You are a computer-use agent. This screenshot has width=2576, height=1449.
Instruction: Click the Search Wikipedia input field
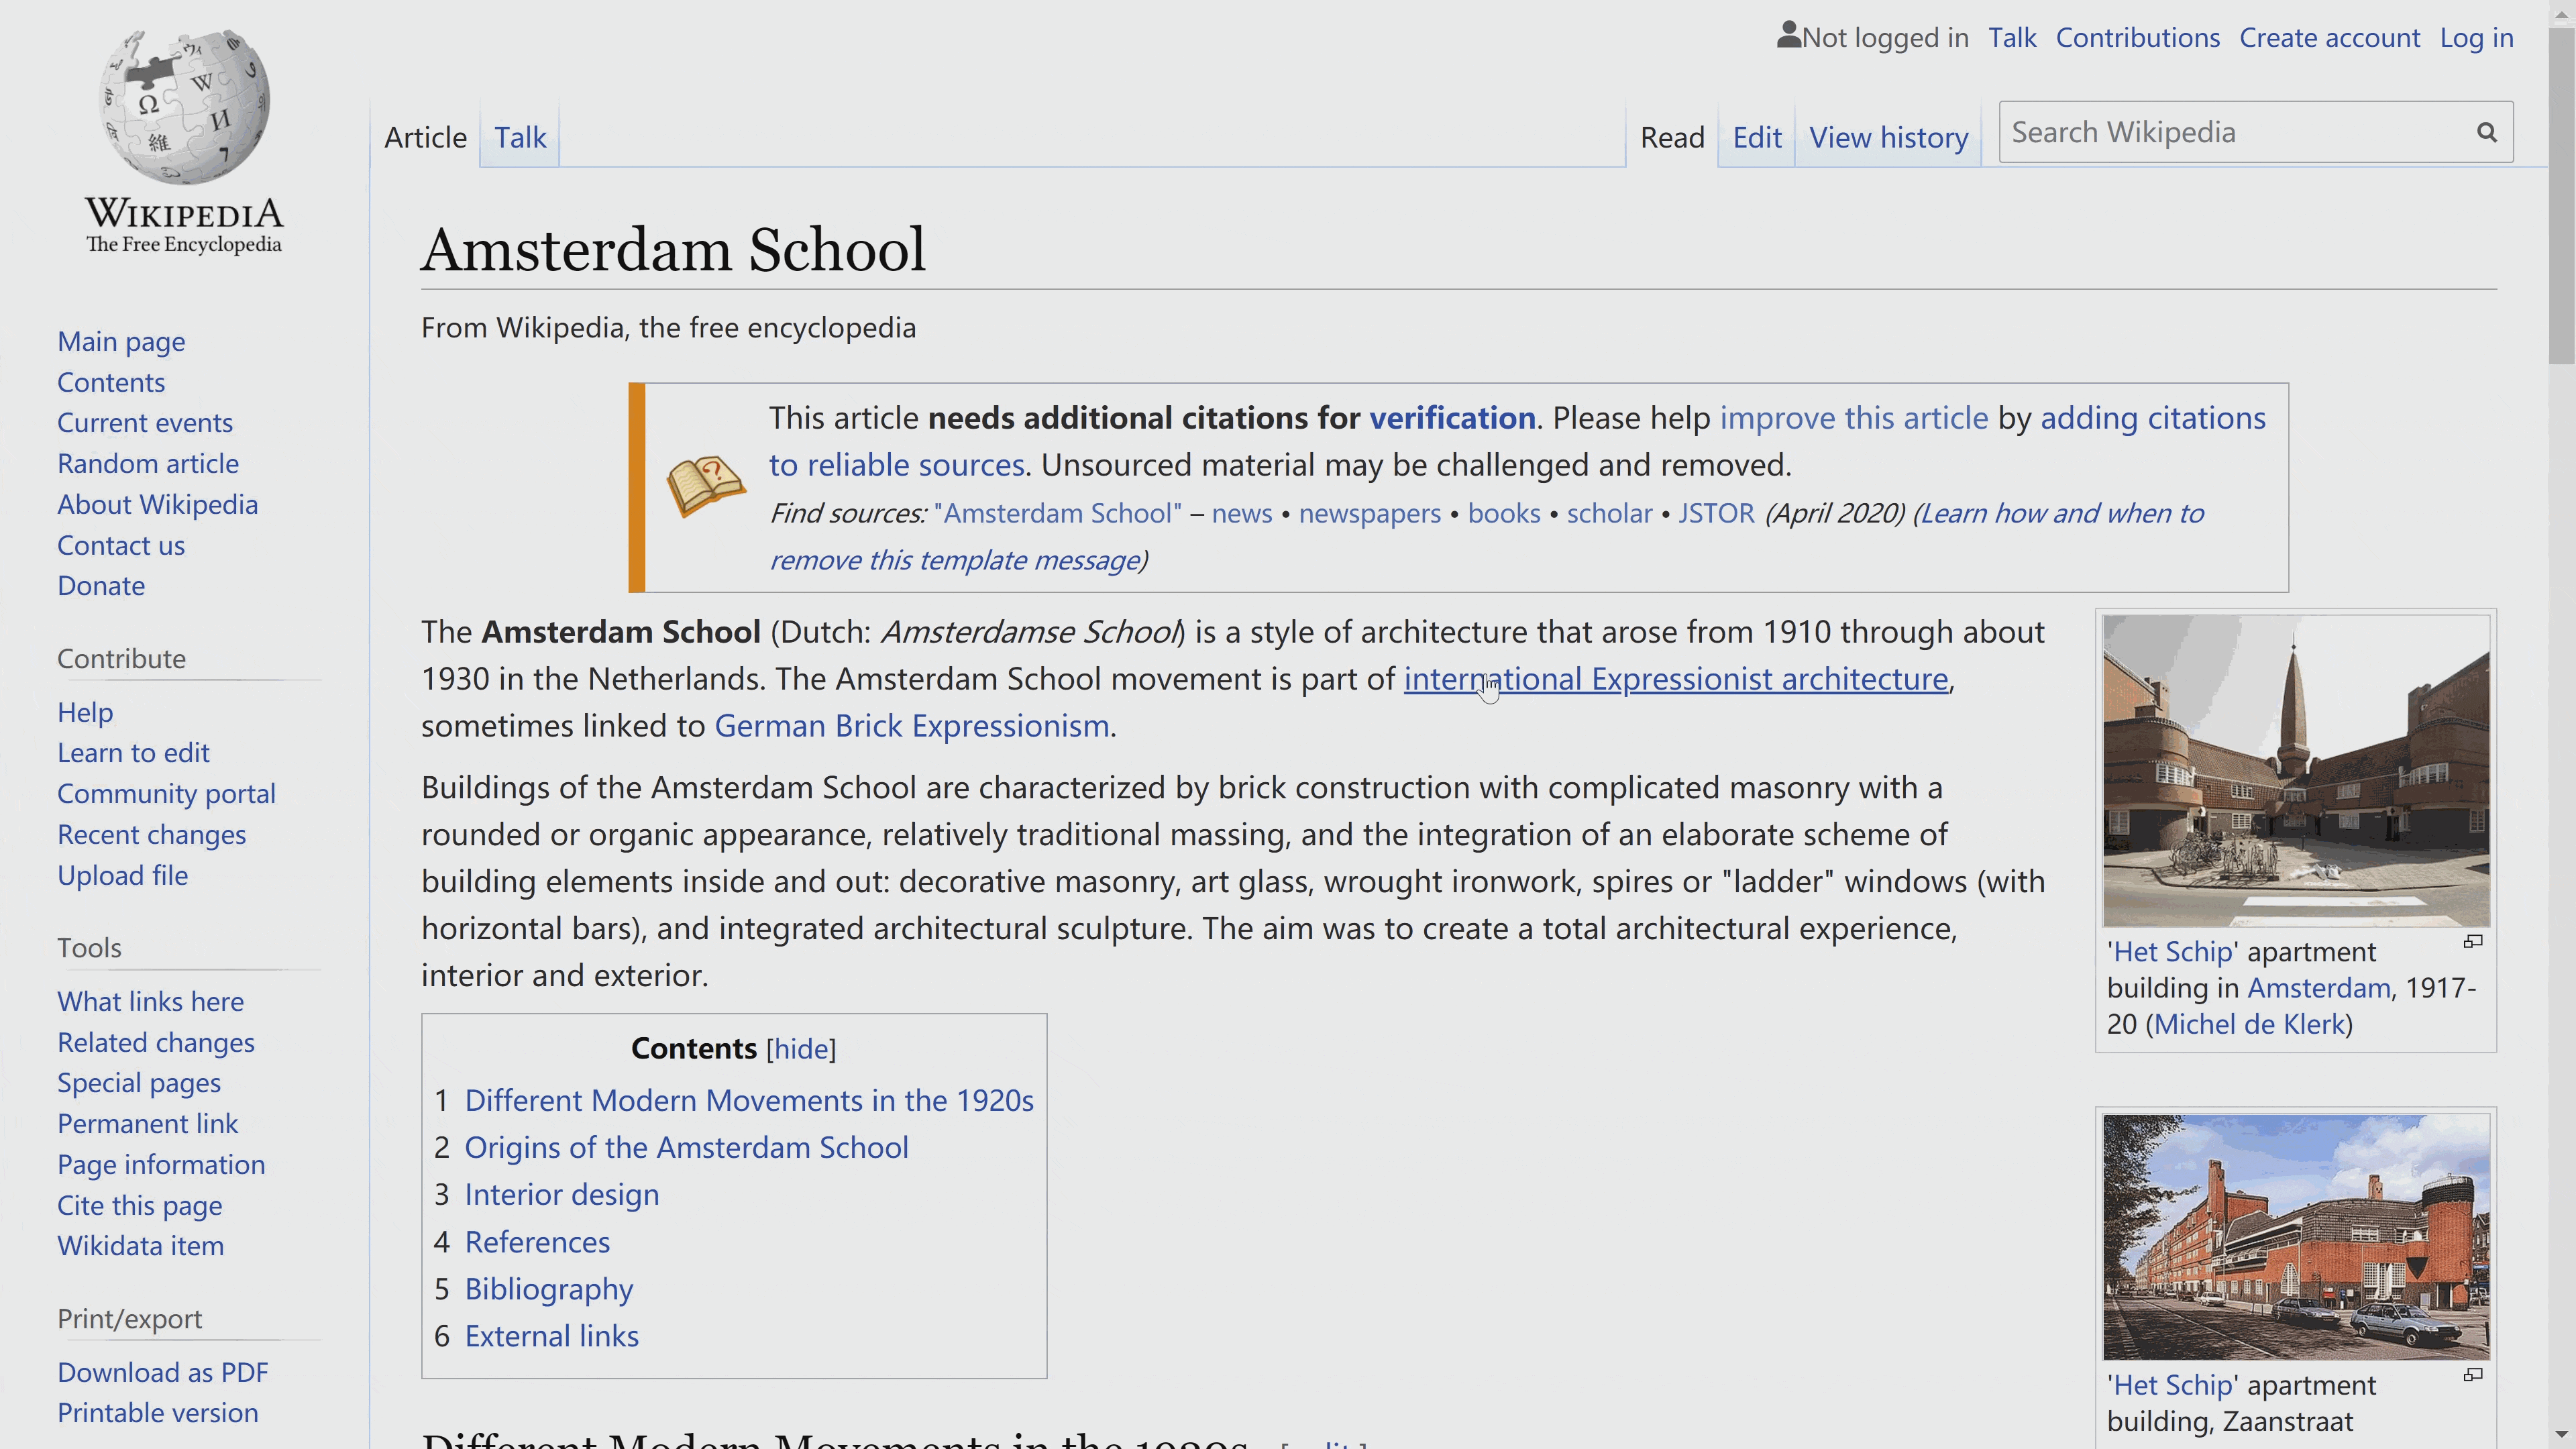click(x=2235, y=132)
